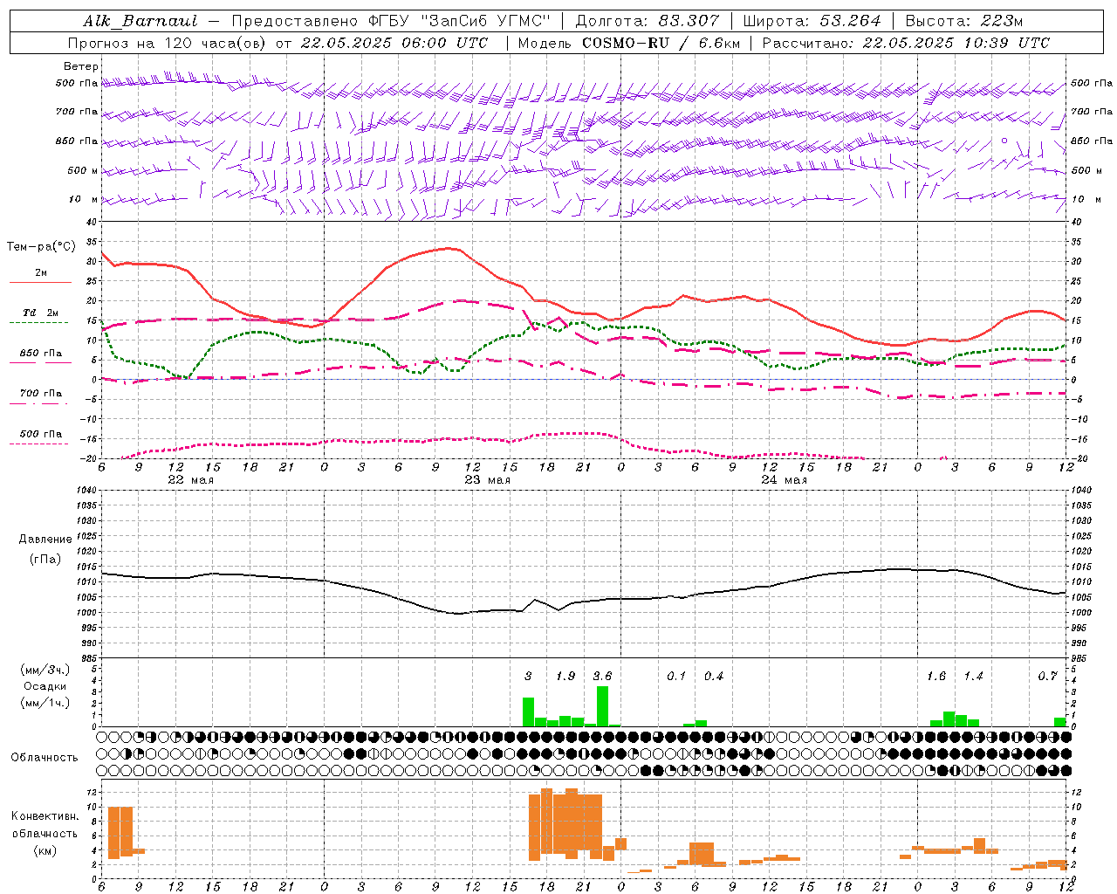This screenshot has height=894, width=1117.
Task: Click the Рассчитано: 22.05.2025 10:39 UTC timestamp
Action: [906, 43]
